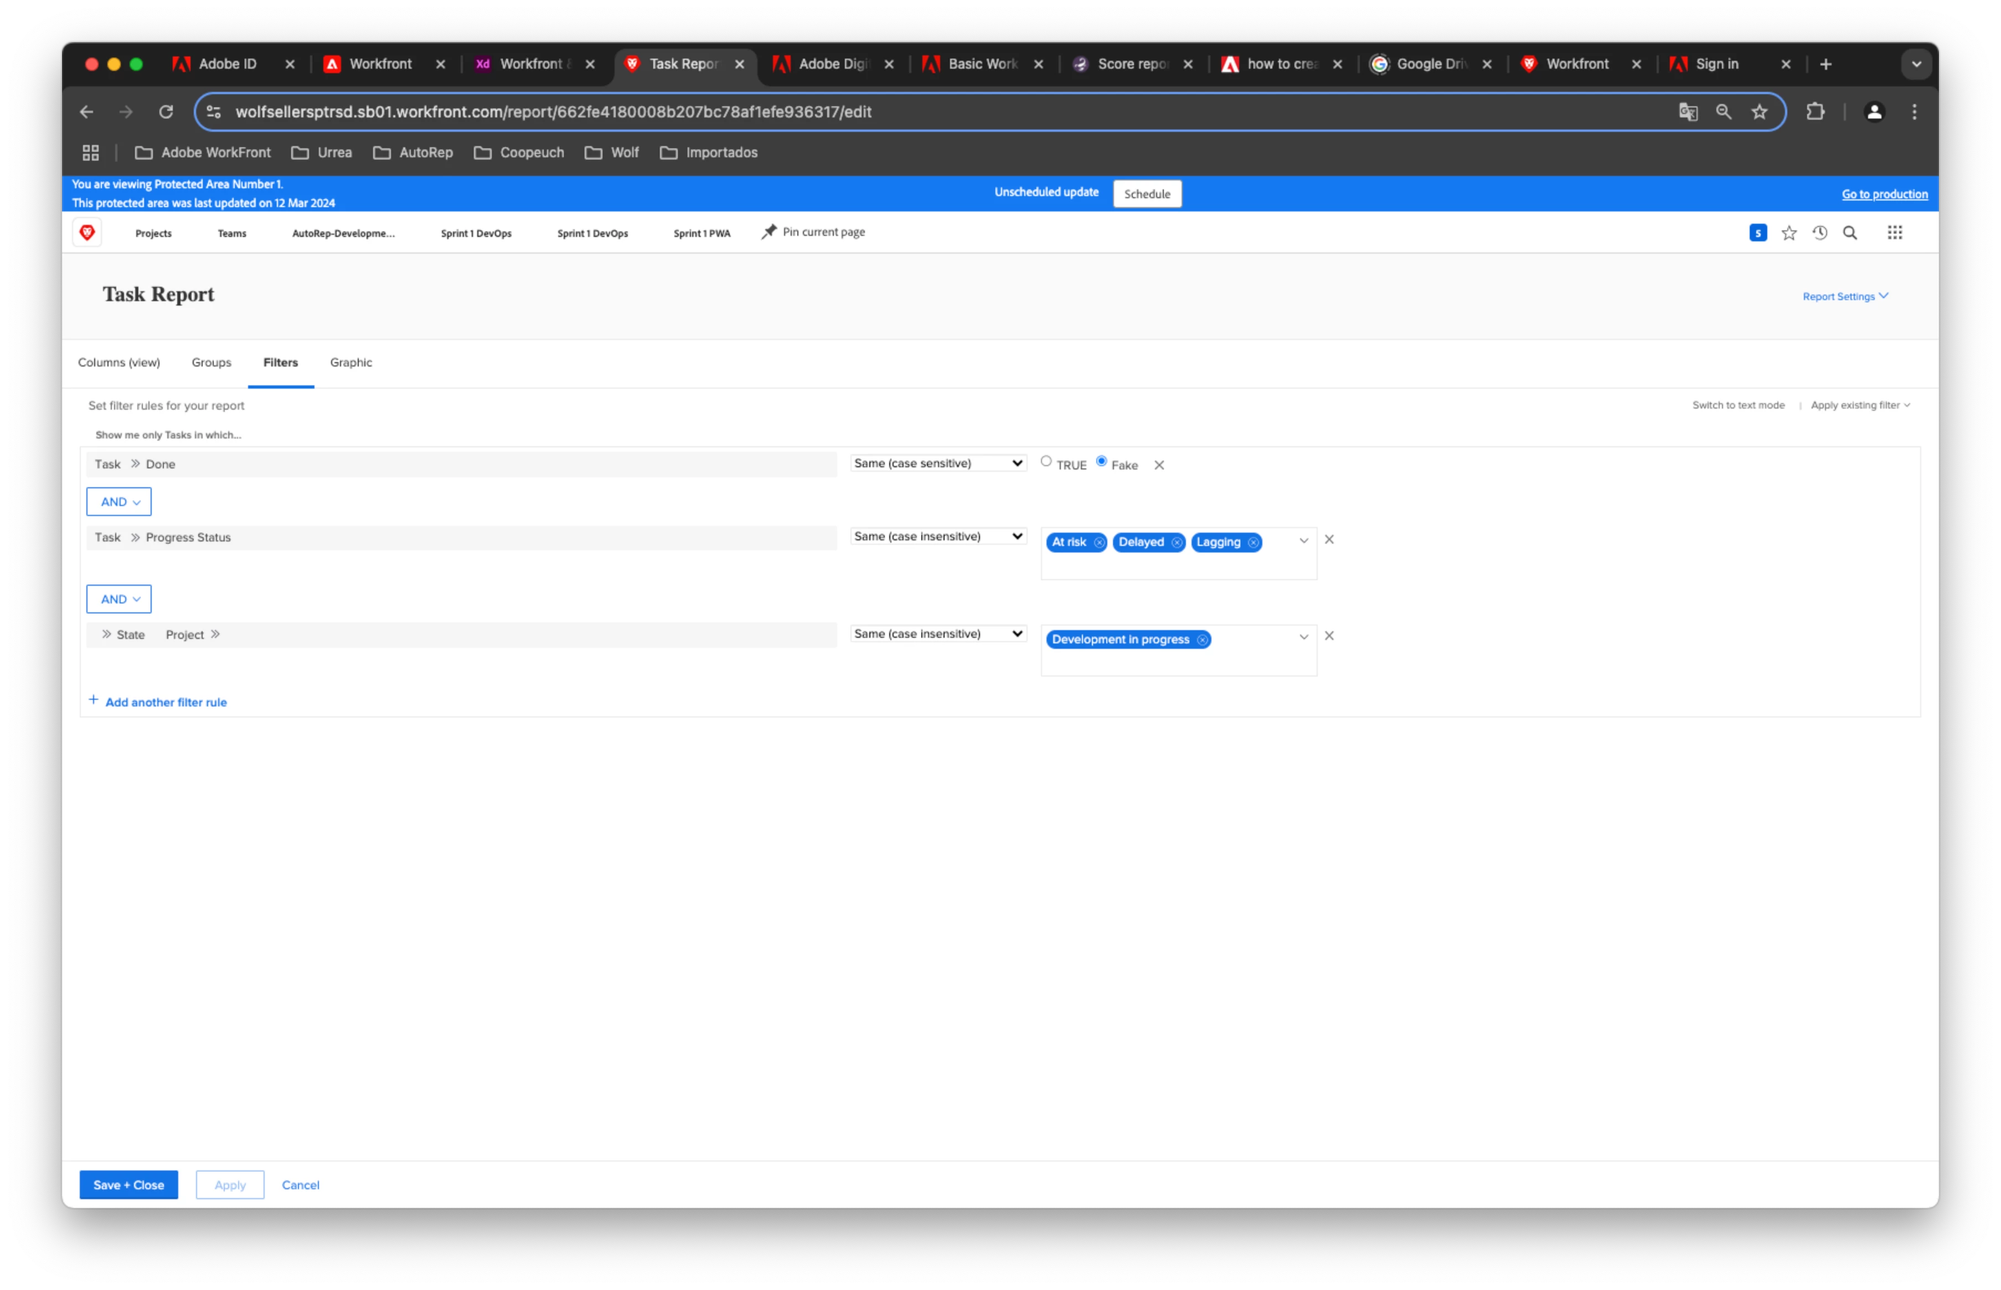The width and height of the screenshot is (2001, 1290).
Task: Click the Pin current page icon
Action: tap(769, 232)
